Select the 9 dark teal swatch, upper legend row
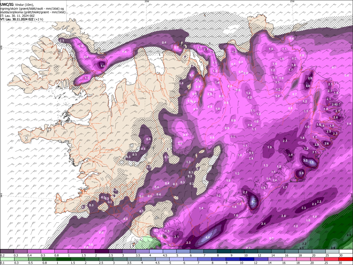The height and width of the screenshot is (265, 353). pos(237,251)
